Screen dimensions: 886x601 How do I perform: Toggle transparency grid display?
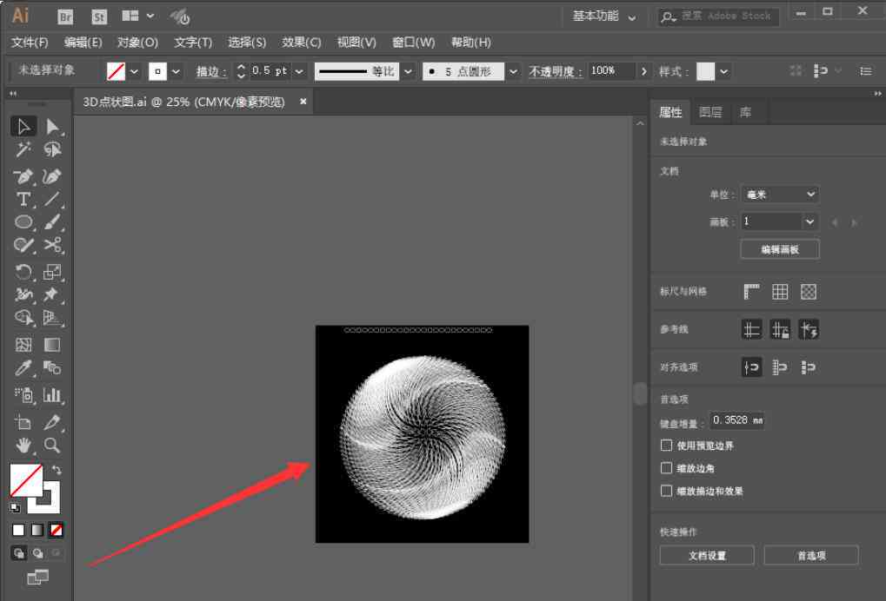pyautogui.click(x=809, y=292)
